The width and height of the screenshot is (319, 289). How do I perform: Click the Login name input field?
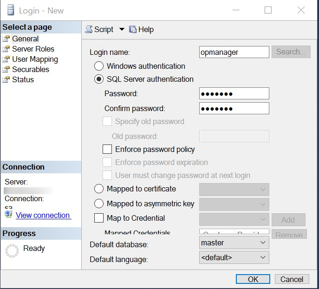pos(234,52)
